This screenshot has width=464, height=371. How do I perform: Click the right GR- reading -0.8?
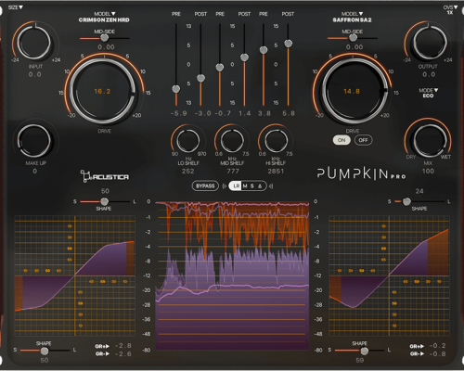[437, 354]
